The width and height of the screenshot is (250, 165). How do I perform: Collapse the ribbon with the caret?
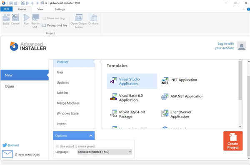(x=243, y=10)
